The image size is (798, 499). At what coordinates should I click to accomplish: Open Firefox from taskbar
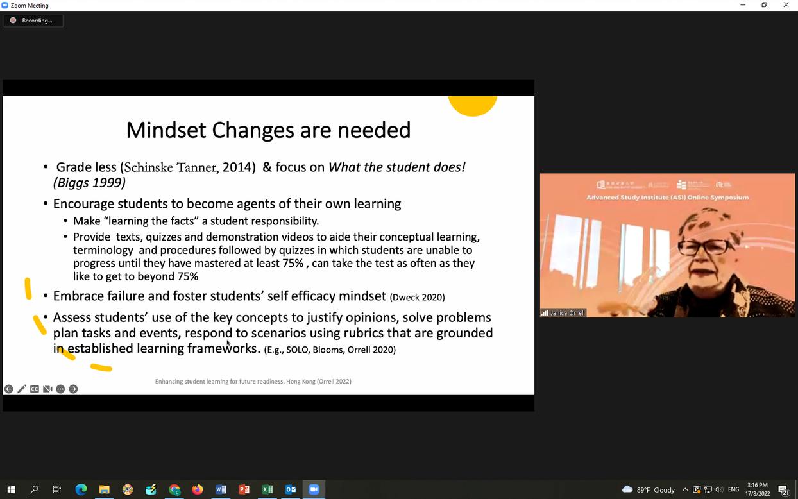point(198,489)
